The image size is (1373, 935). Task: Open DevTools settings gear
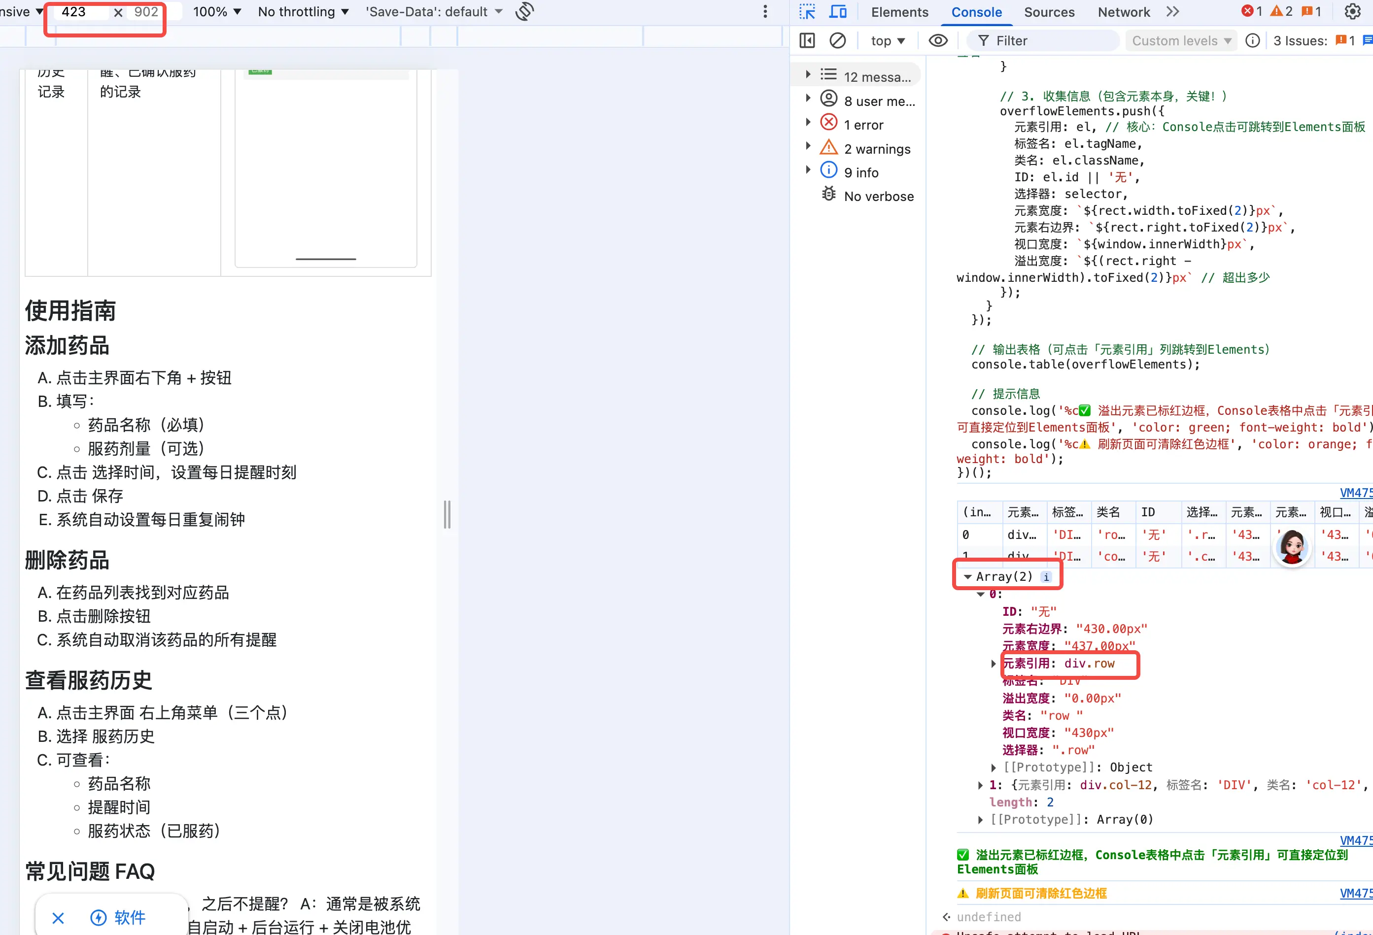(x=1352, y=12)
